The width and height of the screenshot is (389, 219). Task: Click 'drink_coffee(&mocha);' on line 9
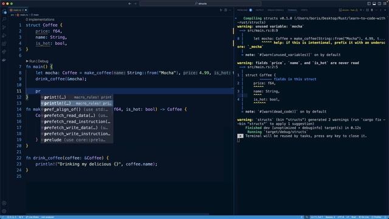pos(61,79)
